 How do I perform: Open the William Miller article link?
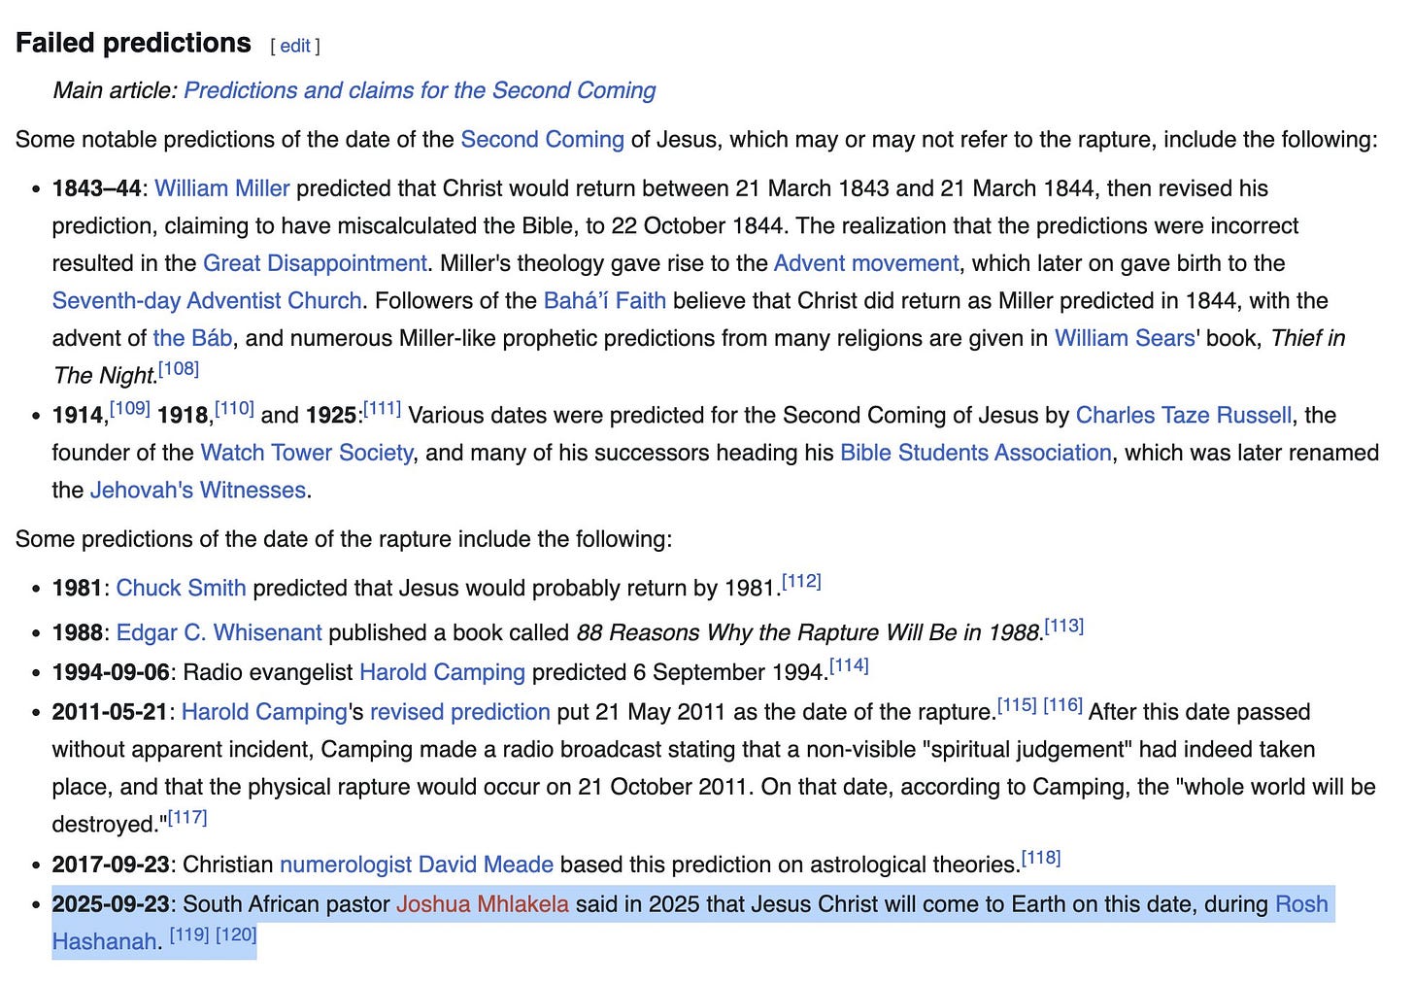221,188
